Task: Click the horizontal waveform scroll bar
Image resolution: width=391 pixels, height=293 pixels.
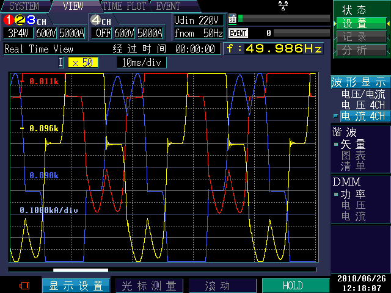Action: pos(81,270)
